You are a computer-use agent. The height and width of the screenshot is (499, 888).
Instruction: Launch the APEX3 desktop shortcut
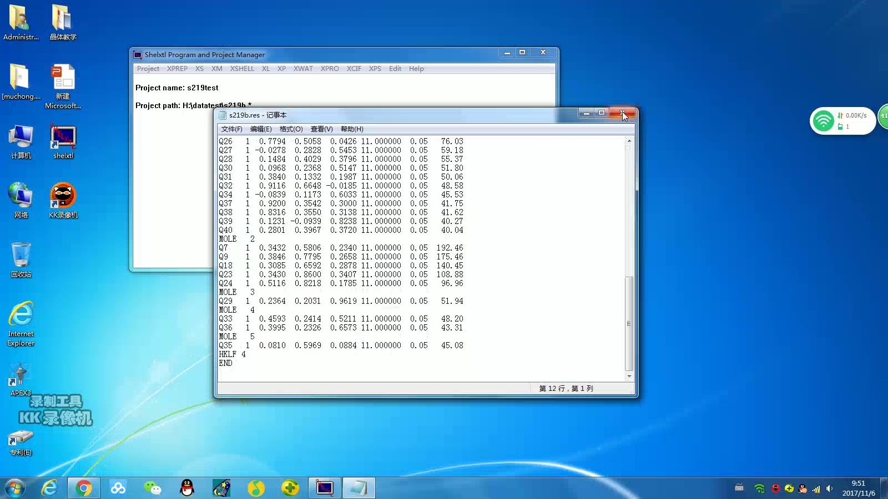pyautogui.click(x=21, y=379)
